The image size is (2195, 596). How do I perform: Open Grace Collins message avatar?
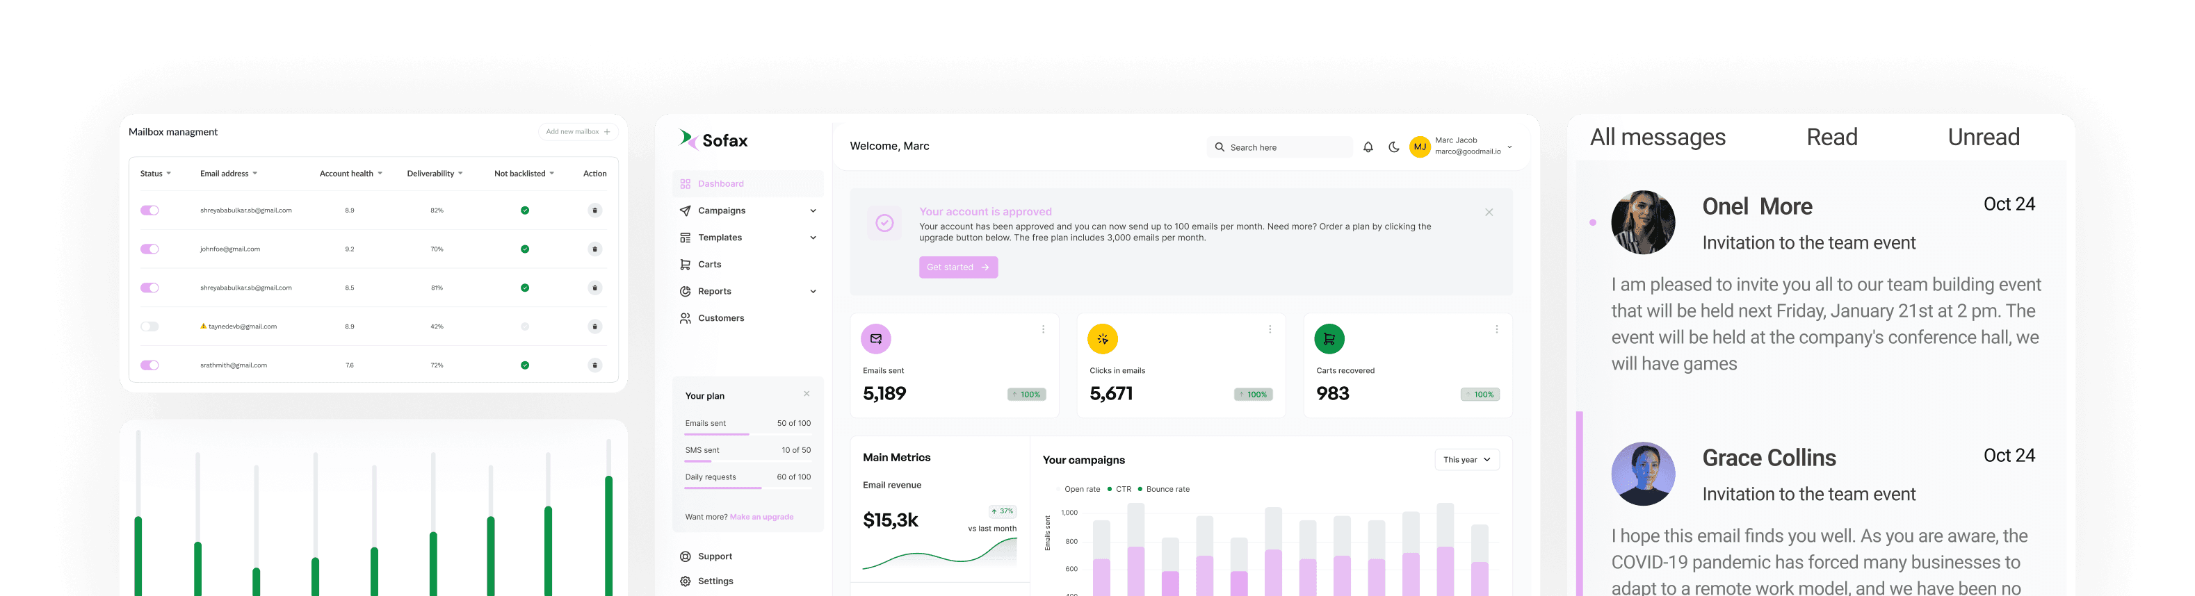click(1643, 474)
